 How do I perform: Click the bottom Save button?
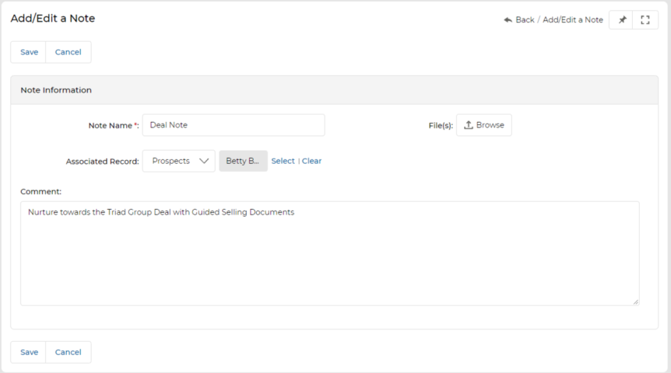(29, 353)
